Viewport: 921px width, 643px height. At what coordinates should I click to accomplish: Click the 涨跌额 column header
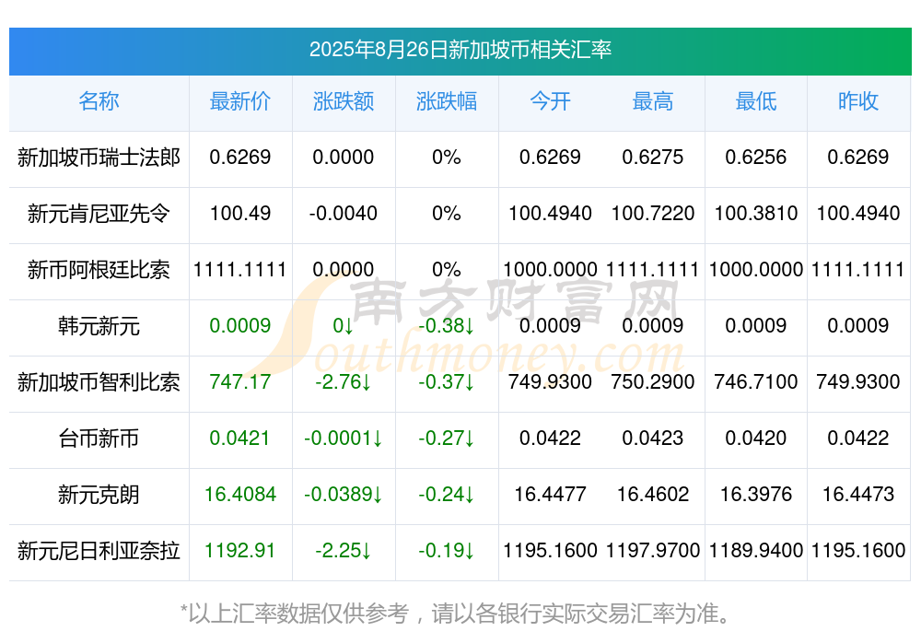(x=344, y=101)
